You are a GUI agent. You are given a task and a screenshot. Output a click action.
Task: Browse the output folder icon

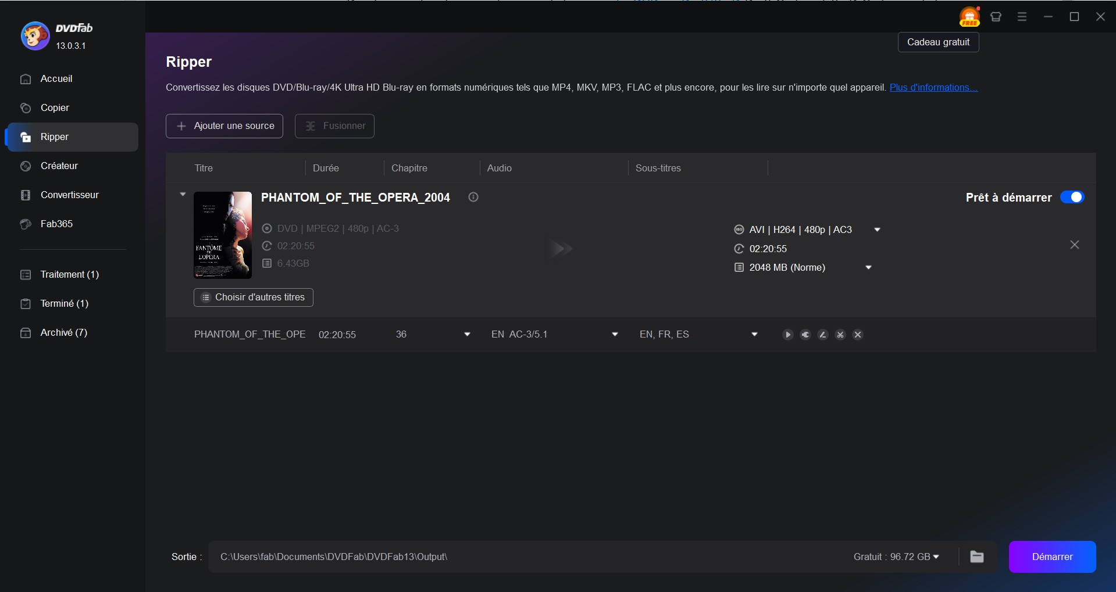[x=977, y=557]
